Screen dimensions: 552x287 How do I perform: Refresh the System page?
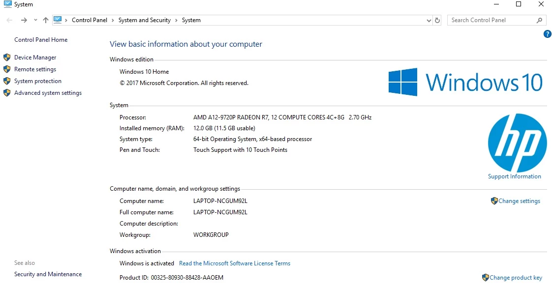437,21
